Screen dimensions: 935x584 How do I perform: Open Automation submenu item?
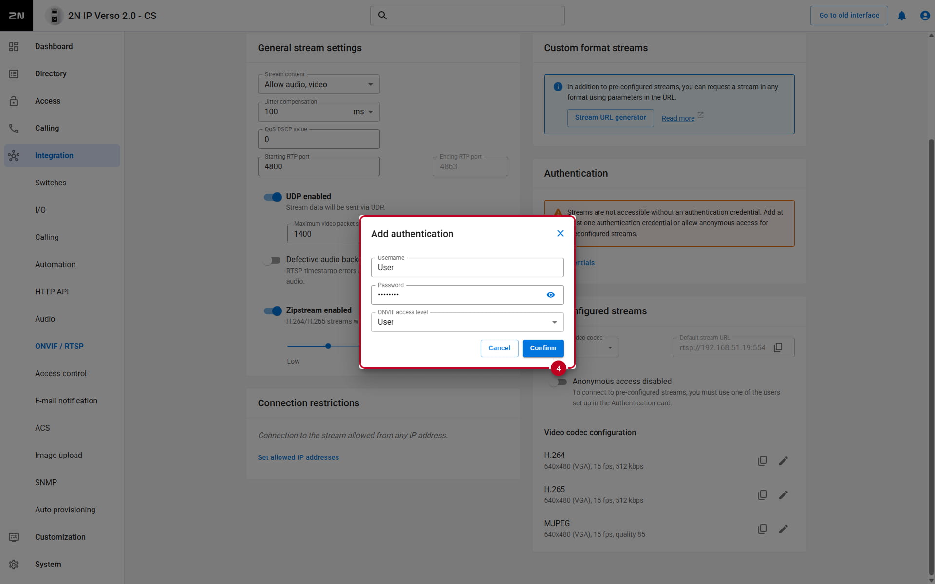pyautogui.click(x=55, y=265)
